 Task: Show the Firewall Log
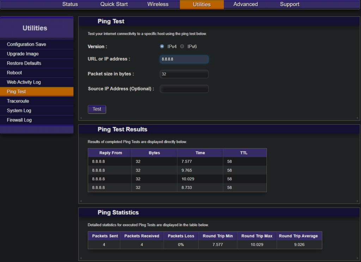(19, 120)
